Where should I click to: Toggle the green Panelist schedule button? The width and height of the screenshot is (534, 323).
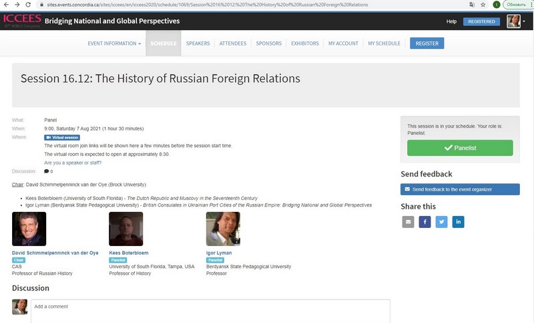point(460,148)
